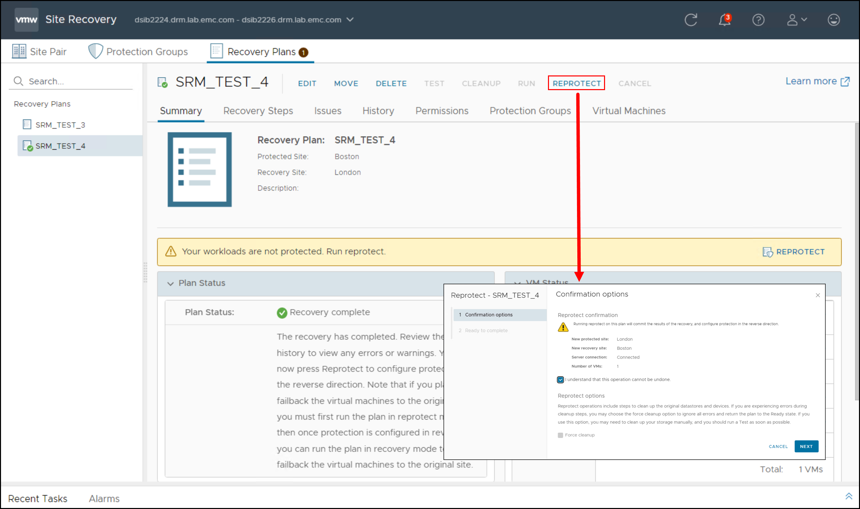Click the 'London' recovery site value
860x509 pixels.
click(x=348, y=172)
